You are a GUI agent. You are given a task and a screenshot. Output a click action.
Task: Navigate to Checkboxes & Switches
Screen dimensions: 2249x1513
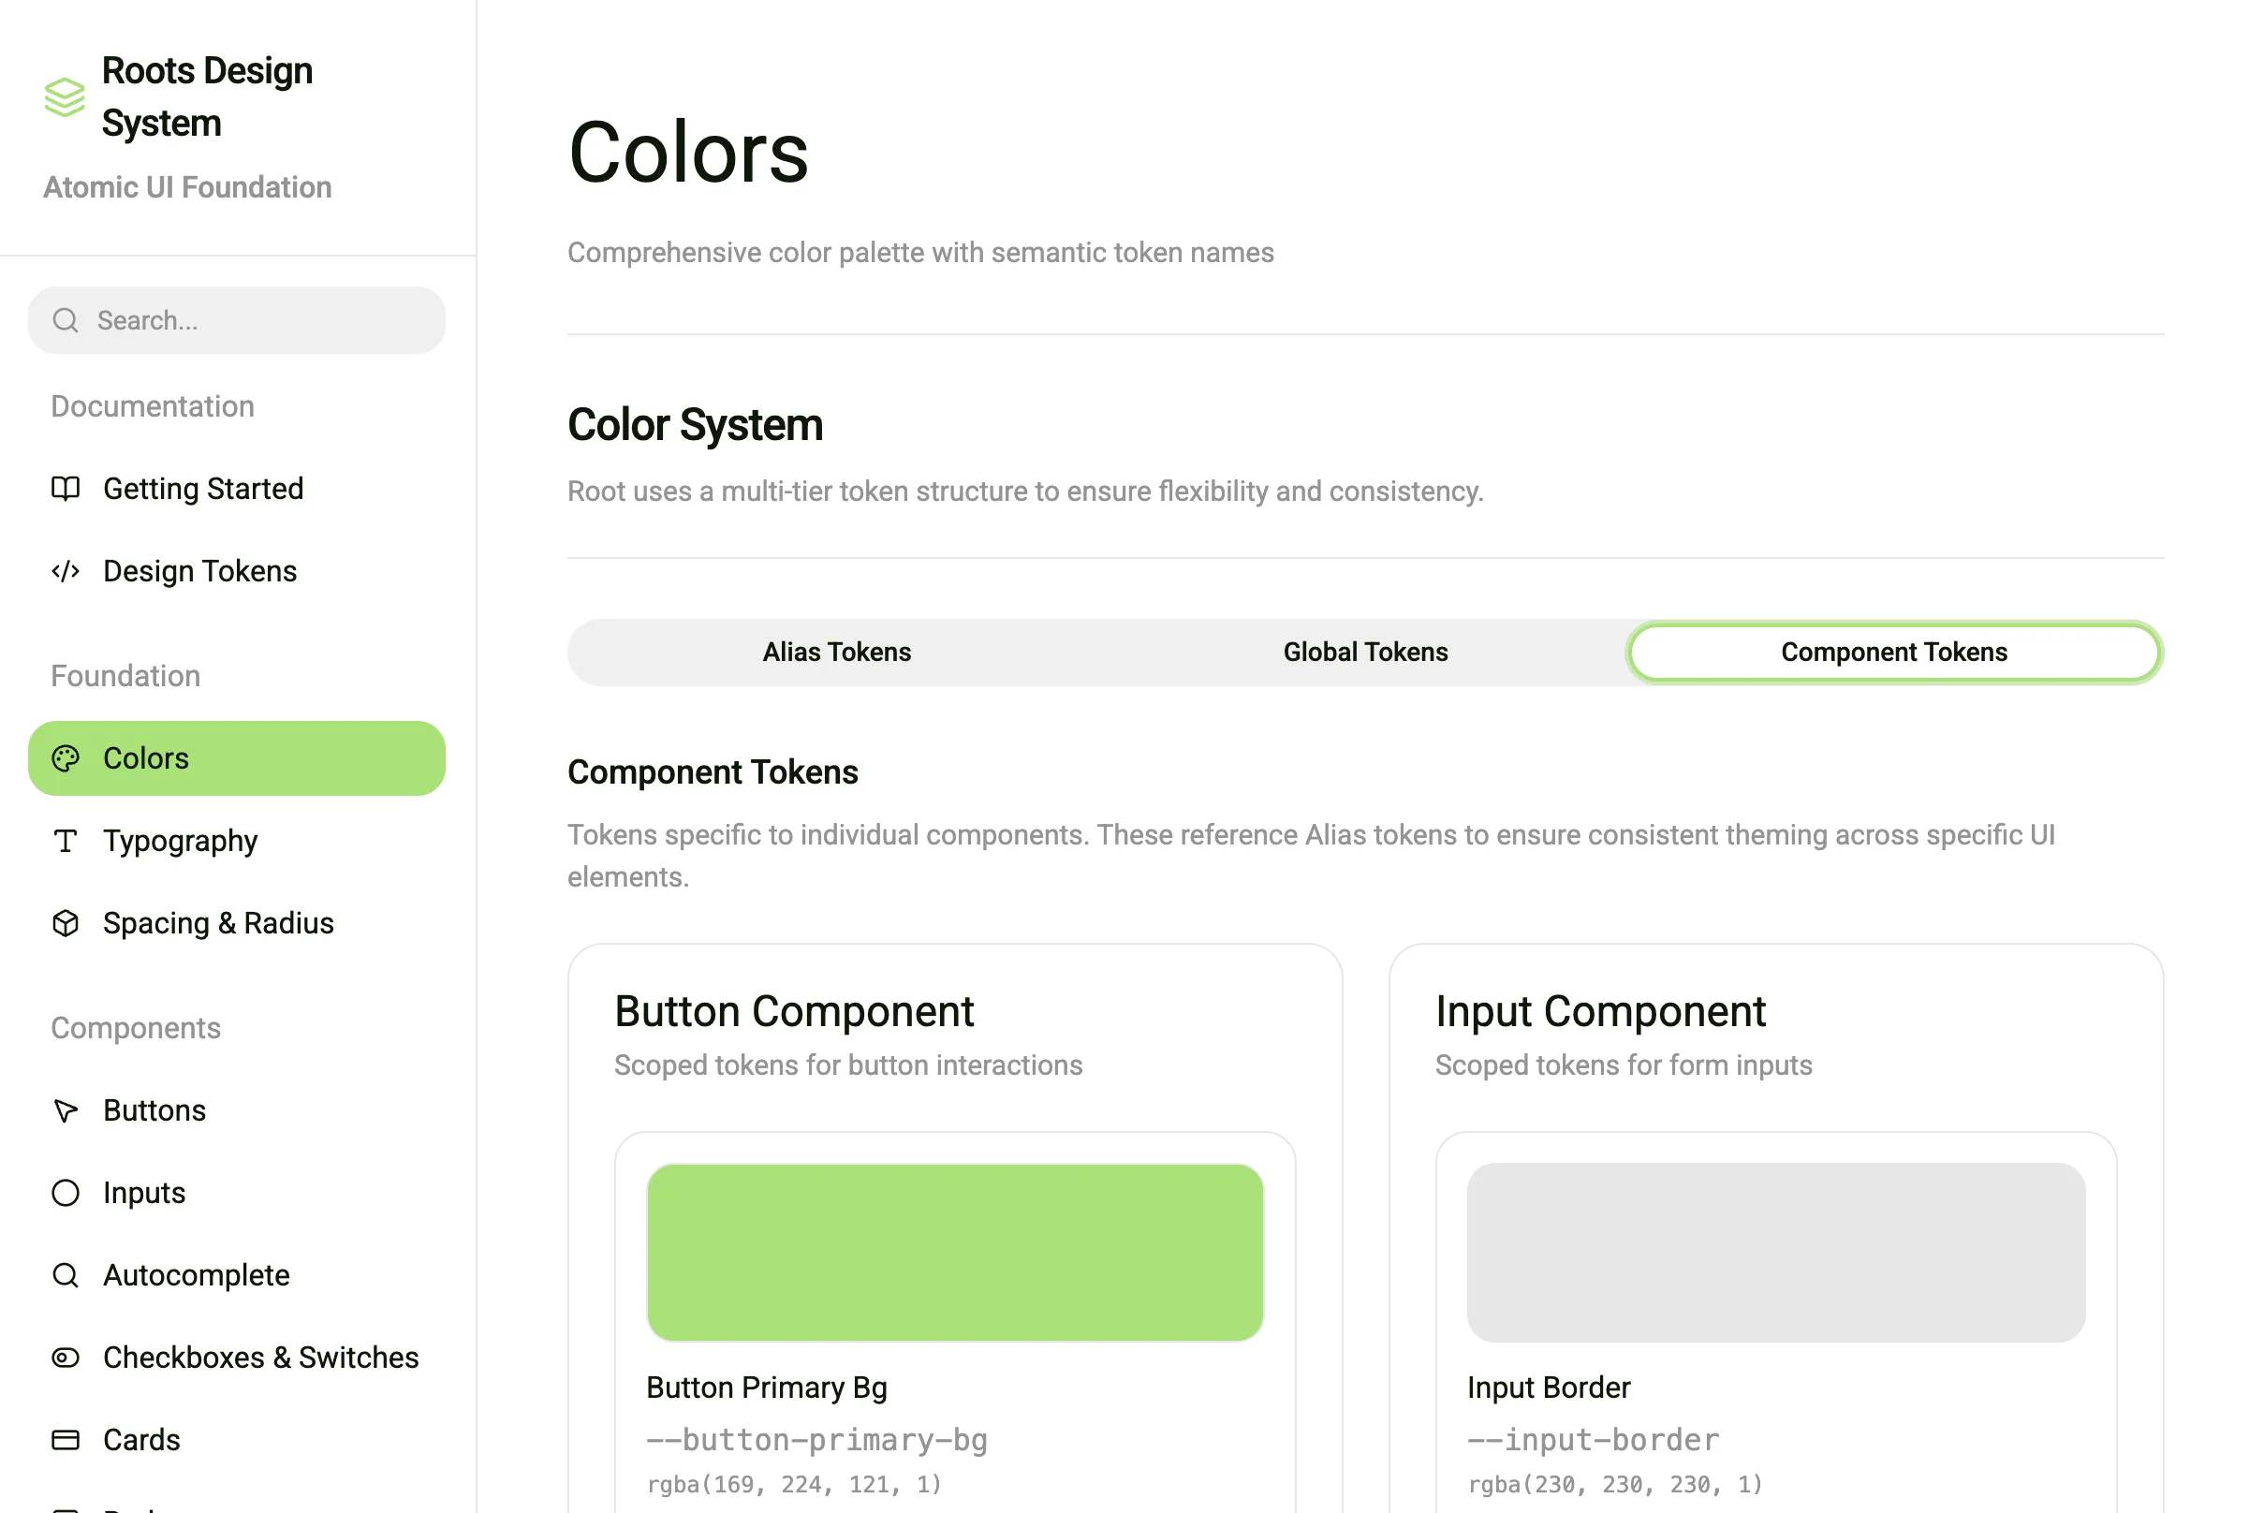click(260, 1357)
